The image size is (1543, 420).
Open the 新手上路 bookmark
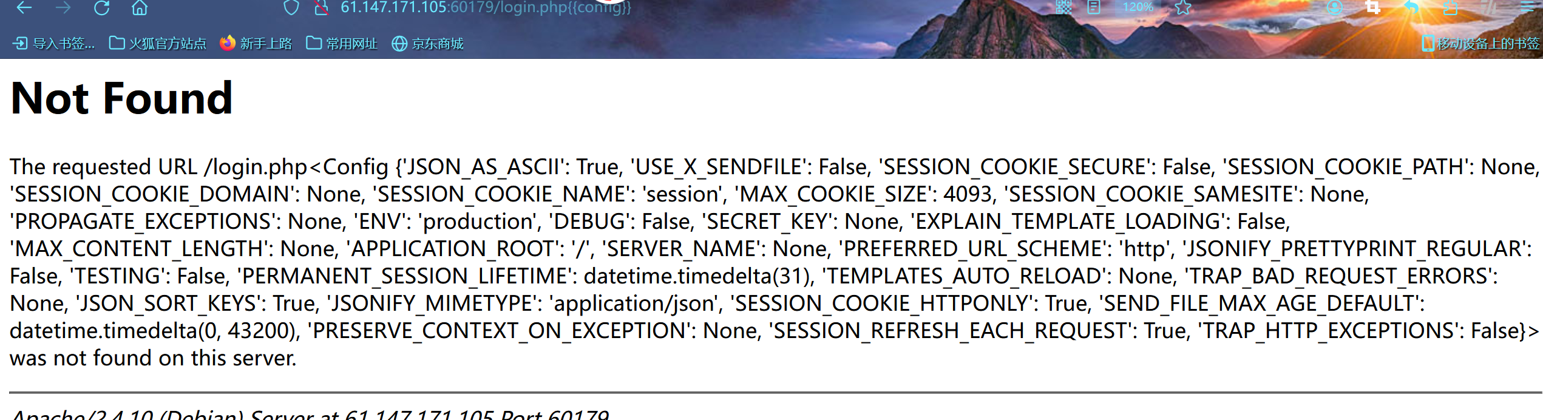point(256,44)
